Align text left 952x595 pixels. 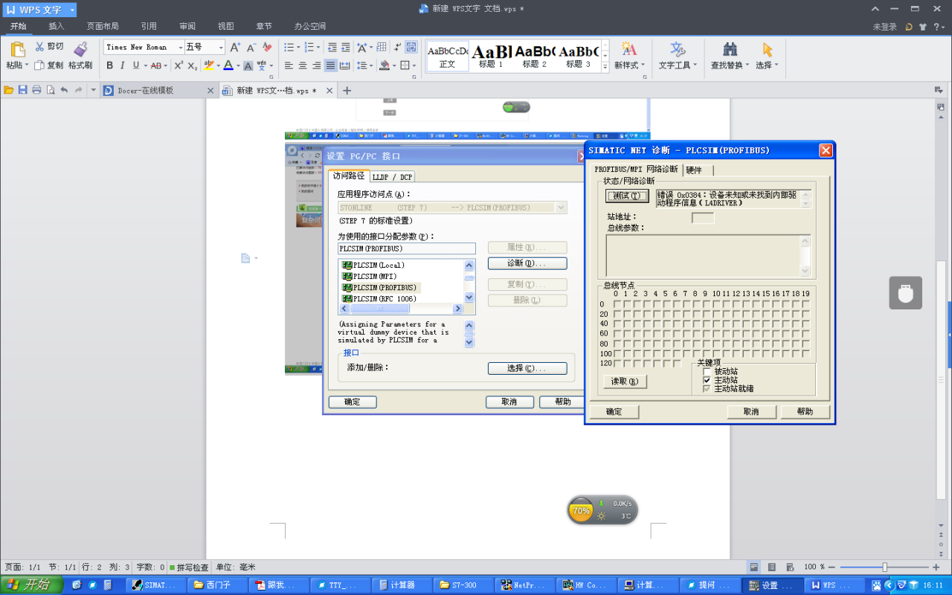tap(289, 65)
